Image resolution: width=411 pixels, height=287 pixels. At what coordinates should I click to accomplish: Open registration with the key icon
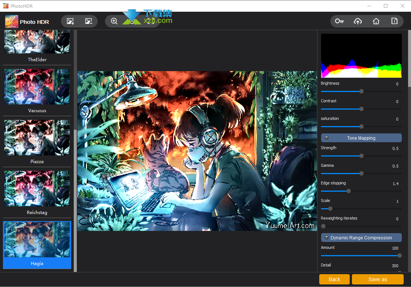point(339,21)
